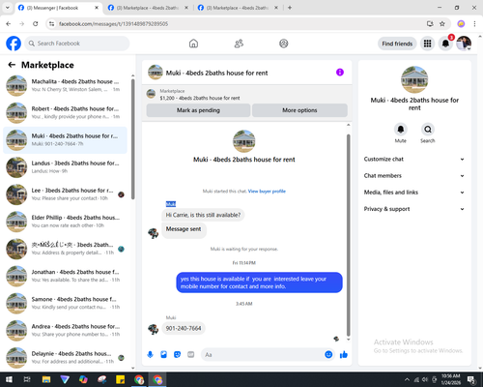The image size is (483, 387).
Task: Expand the Customize chat section
Action: tap(414, 159)
